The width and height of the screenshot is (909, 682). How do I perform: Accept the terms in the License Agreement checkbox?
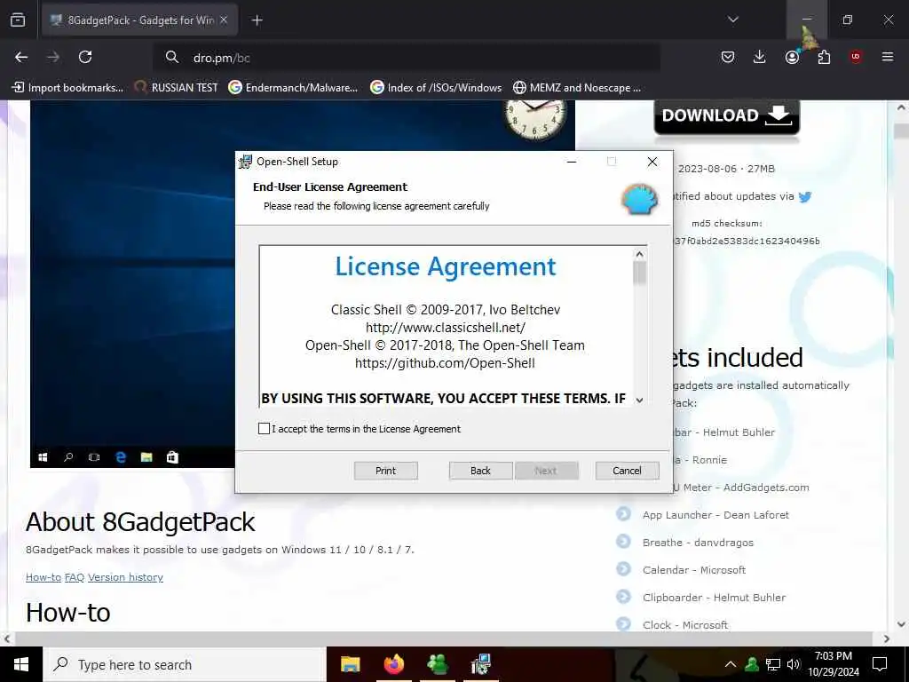[264, 429]
